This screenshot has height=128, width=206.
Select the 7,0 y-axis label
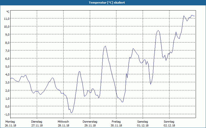pos(7,50)
